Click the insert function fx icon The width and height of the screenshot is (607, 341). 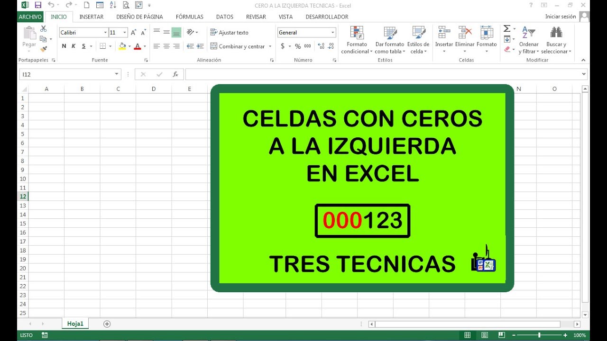pyautogui.click(x=175, y=74)
